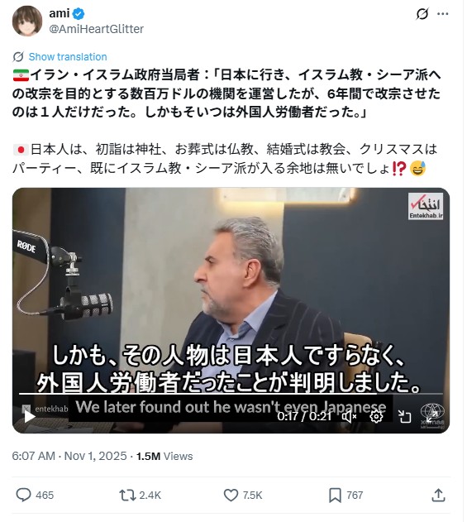467x522 pixels.
Task: Open the three-dot more options menu
Action: (x=443, y=14)
